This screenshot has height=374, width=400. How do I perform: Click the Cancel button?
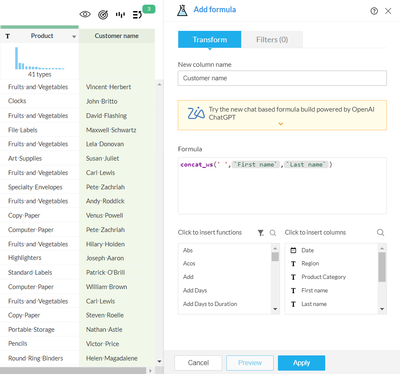point(198,363)
